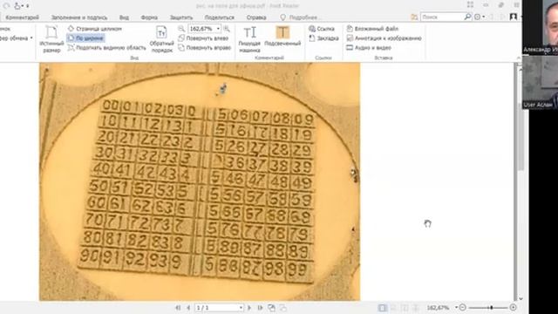Open the user account icon
The width and height of the screenshot is (558, 314).
[x=514, y=17]
